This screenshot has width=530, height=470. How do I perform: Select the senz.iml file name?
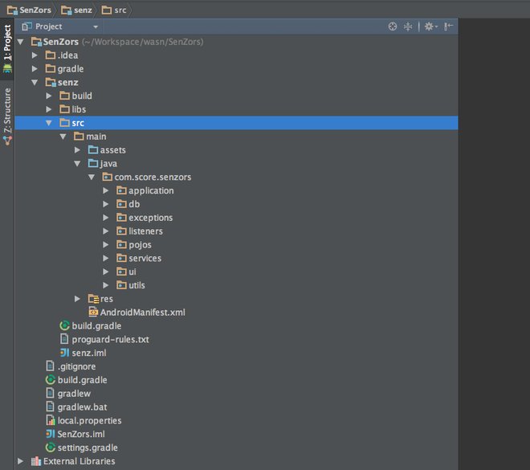tap(89, 353)
